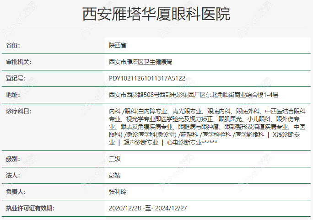The height and width of the screenshot is (220, 313).
Task: Click the address starting with 西安市西影路508号
Action: click(194, 95)
